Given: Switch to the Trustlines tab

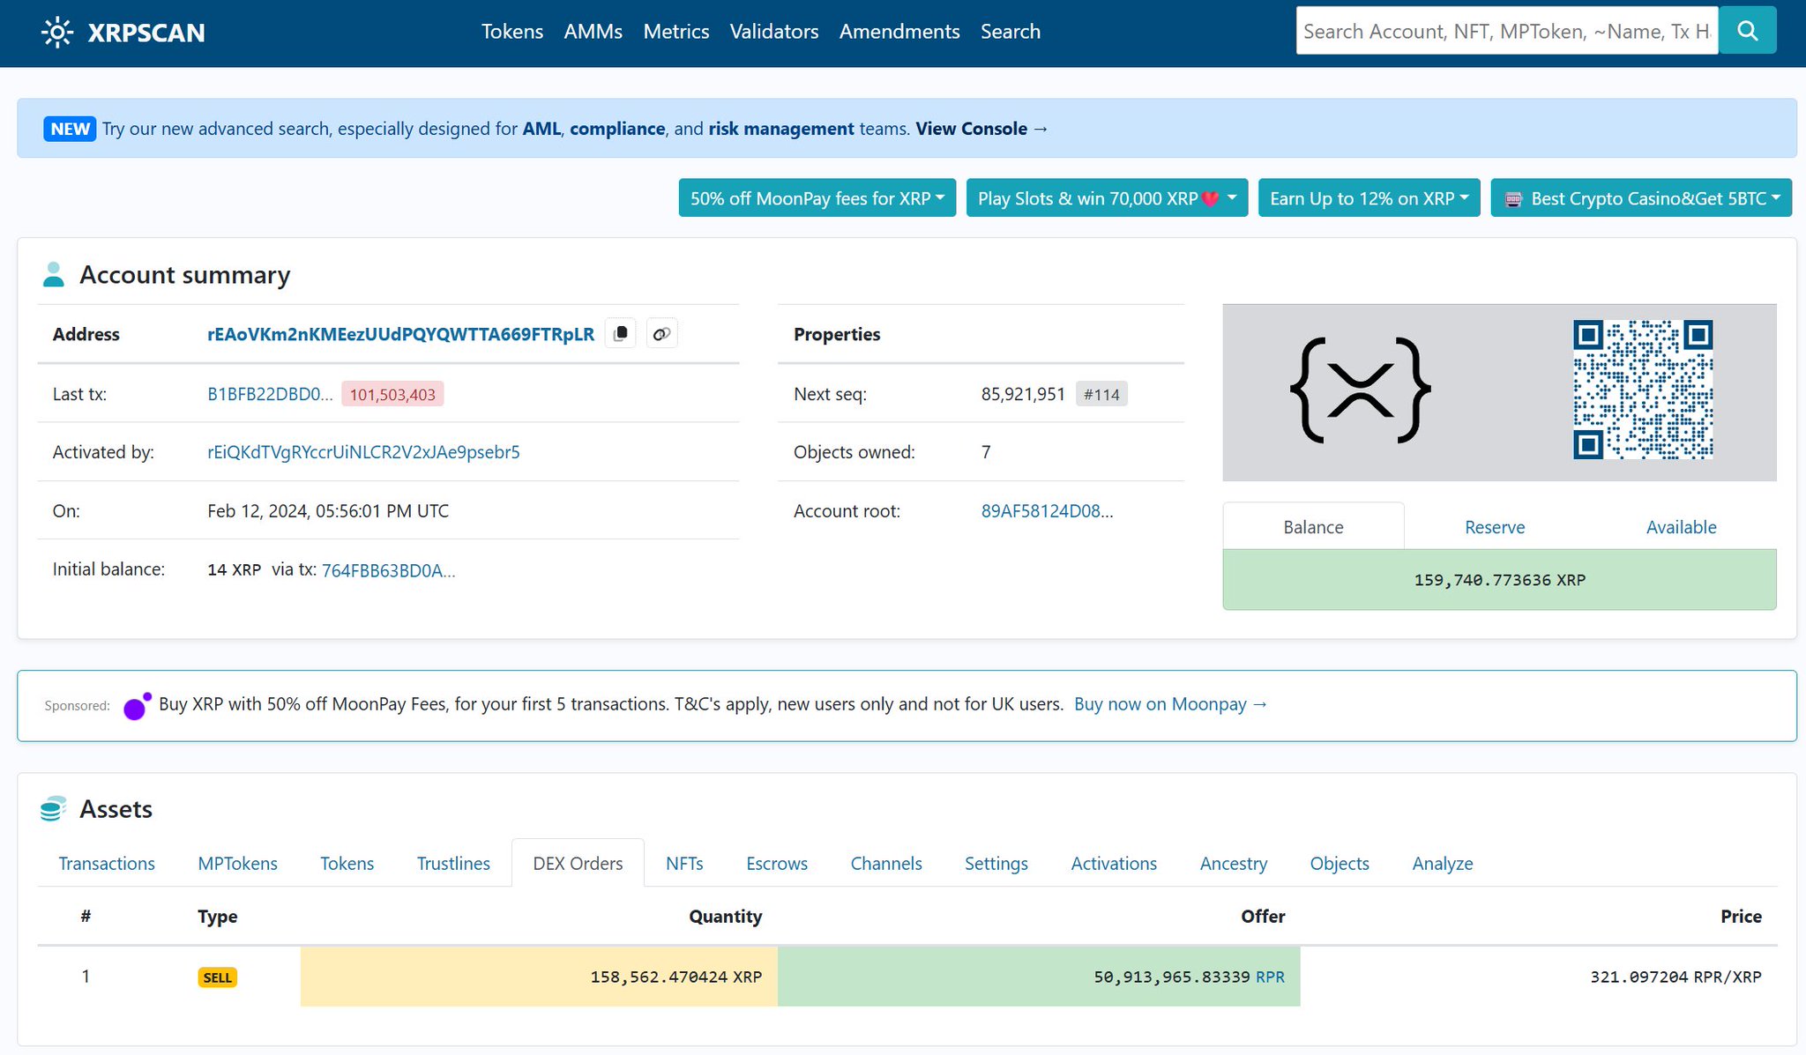Looking at the screenshot, I should pos(453,864).
